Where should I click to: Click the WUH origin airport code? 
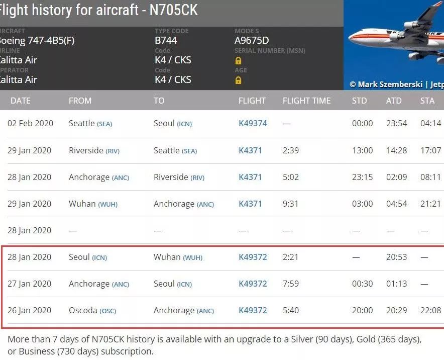pyautogui.click(x=107, y=204)
